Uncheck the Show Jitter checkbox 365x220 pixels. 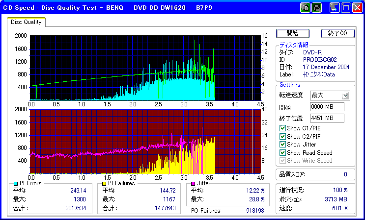coord(282,145)
